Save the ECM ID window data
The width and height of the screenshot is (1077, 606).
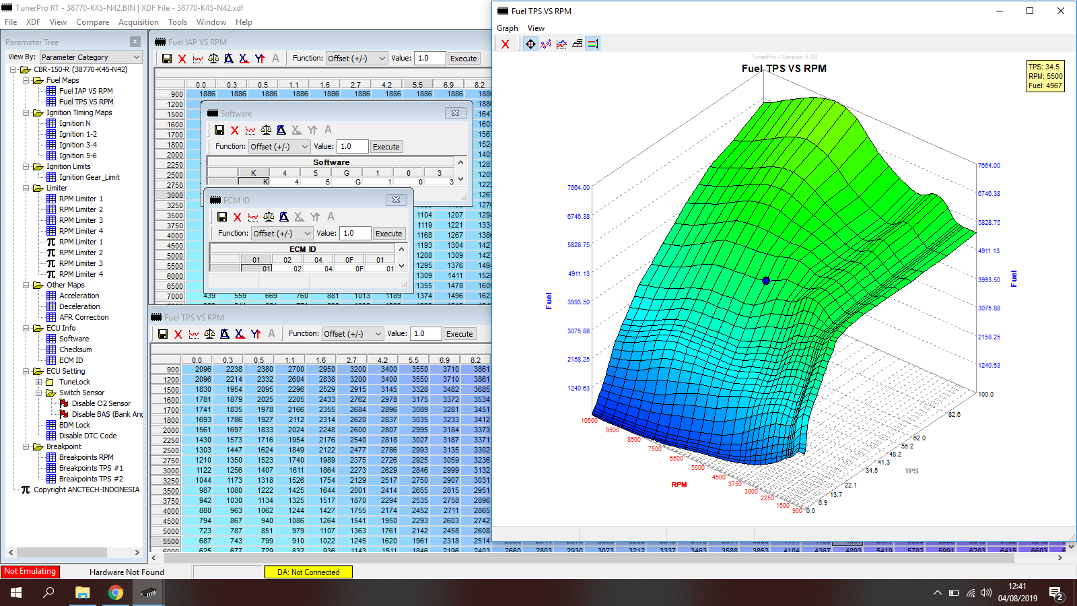click(x=222, y=217)
